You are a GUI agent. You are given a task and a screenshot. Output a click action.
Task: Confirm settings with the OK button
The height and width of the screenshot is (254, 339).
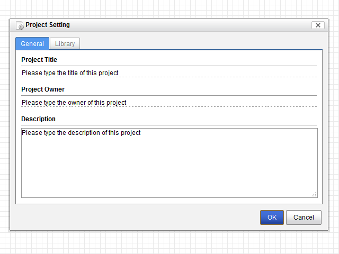click(272, 217)
